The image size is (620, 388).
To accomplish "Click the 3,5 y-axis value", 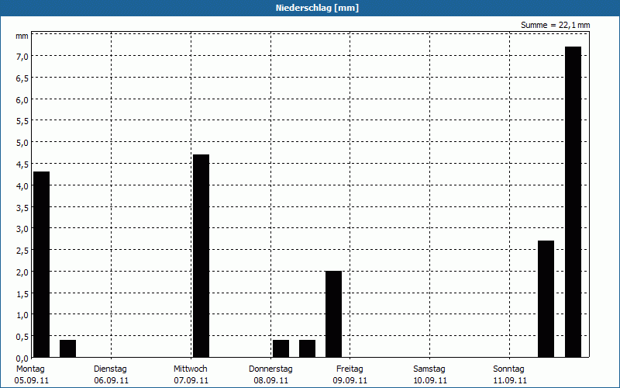I will click(x=22, y=208).
